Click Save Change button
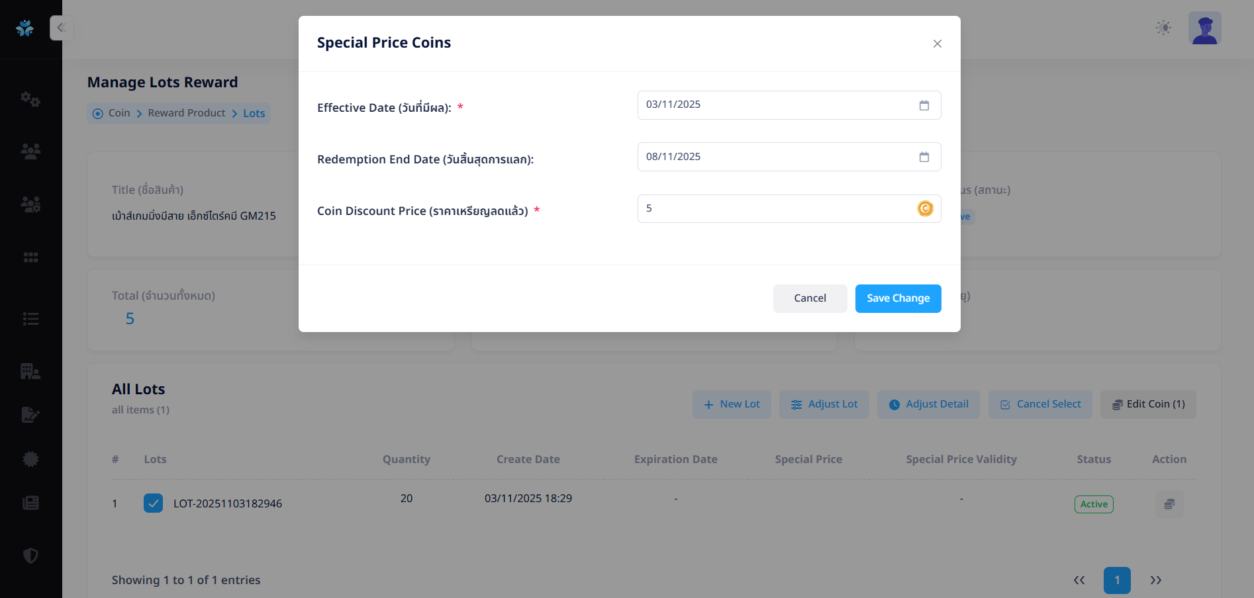This screenshot has height=598, width=1254. [897, 298]
